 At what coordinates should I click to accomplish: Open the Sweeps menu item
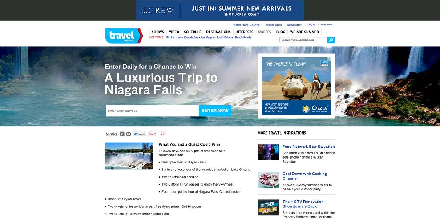click(265, 32)
